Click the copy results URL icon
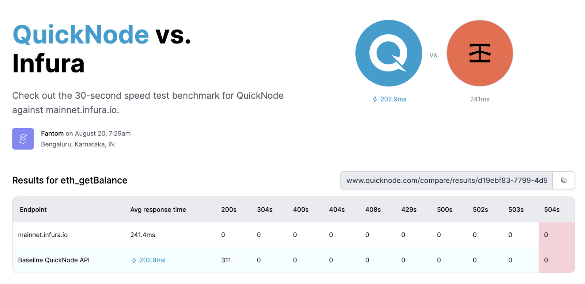 coord(563,180)
